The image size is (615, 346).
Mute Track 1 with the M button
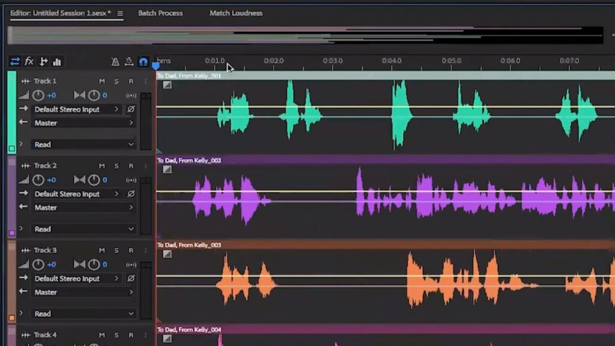(102, 82)
